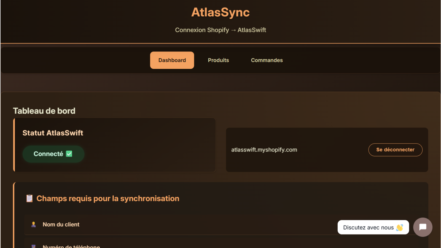Open the Produits tab
Viewport: 441px width, 248px height.
point(218,60)
